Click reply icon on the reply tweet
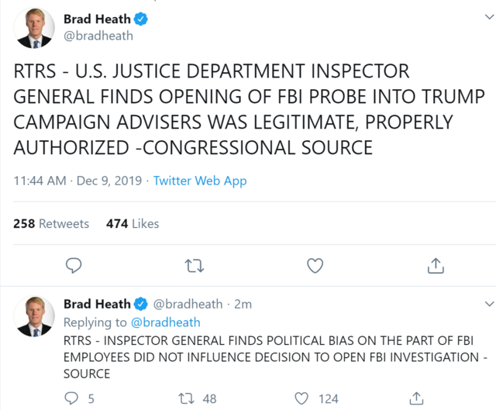496x410 pixels. 73,398
